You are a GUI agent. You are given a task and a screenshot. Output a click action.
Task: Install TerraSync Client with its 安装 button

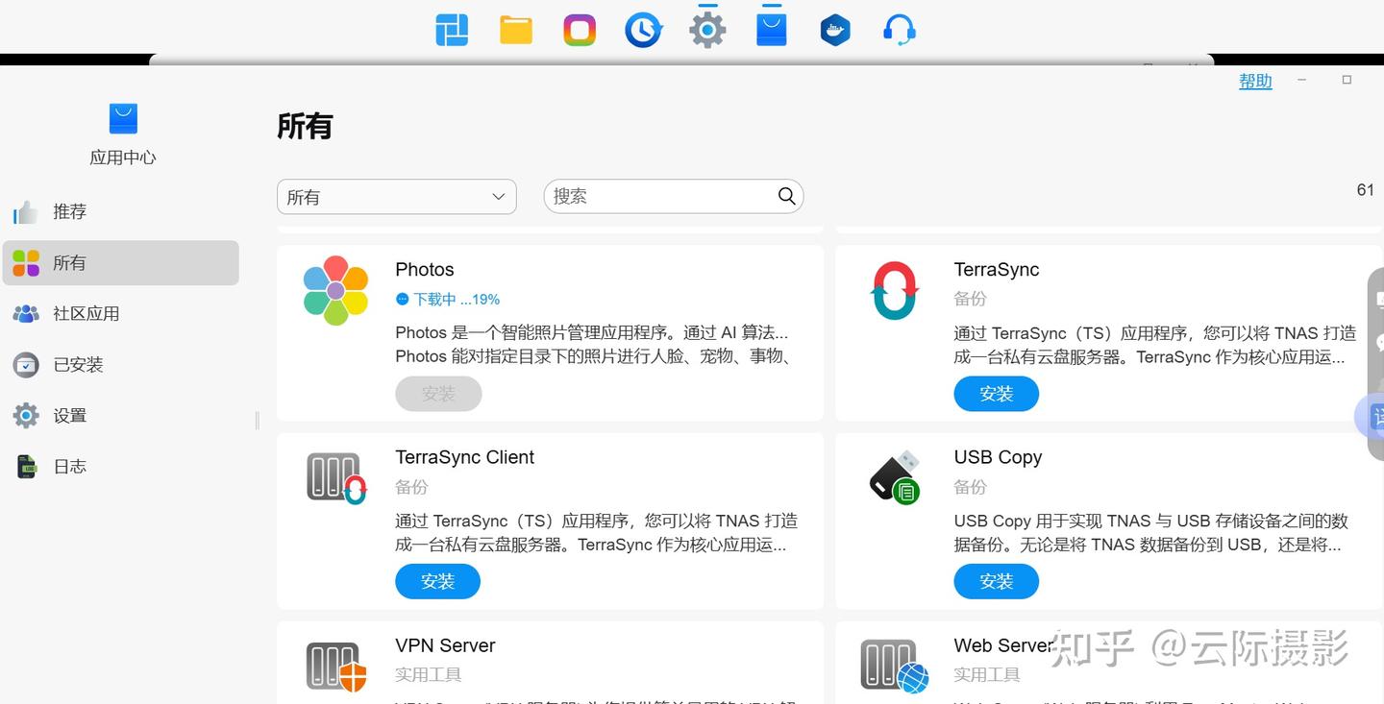(x=438, y=581)
